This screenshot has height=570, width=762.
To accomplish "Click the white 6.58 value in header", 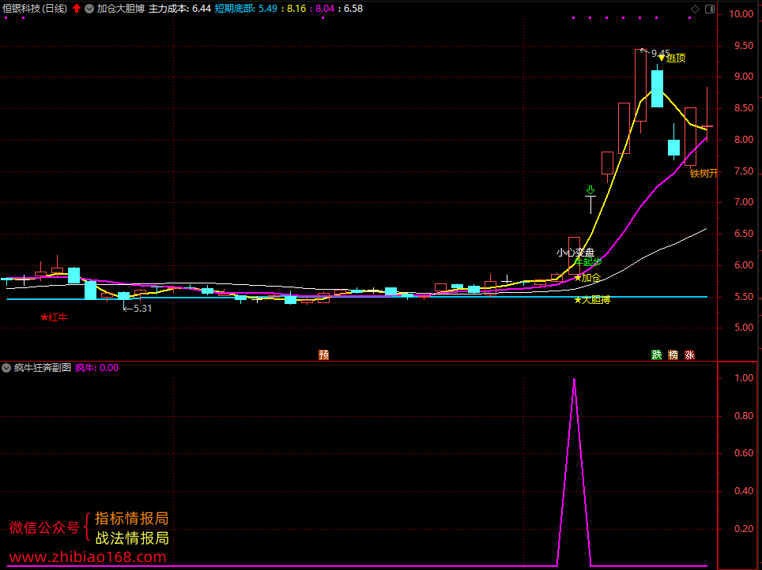I will click(x=353, y=9).
